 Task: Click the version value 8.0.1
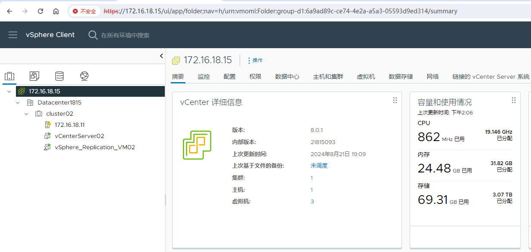click(316, 130)
